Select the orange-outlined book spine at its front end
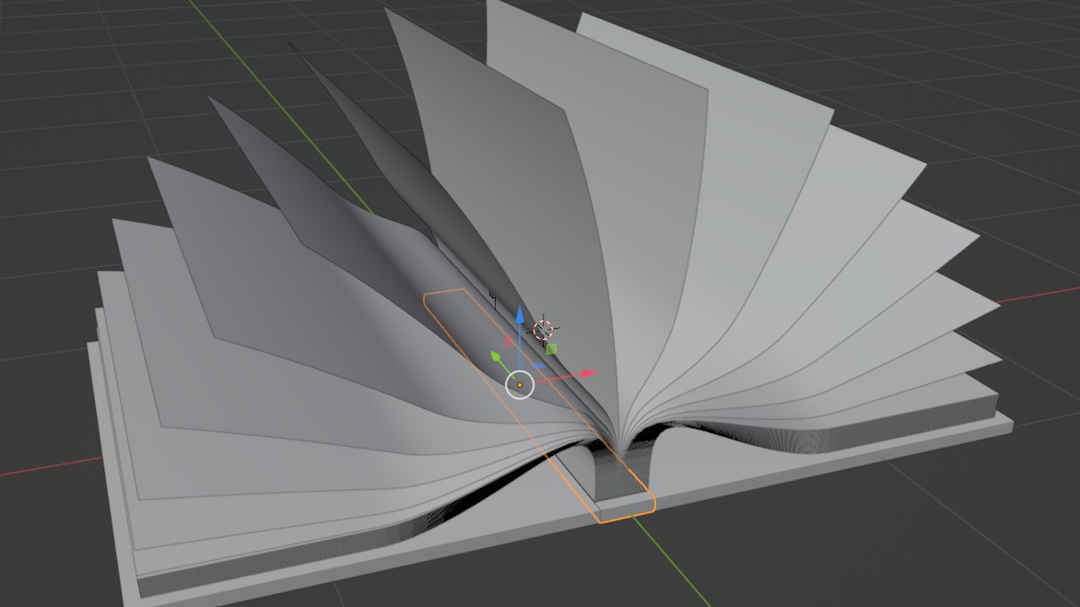1080x607 pixels. click(x=625, y=505)
